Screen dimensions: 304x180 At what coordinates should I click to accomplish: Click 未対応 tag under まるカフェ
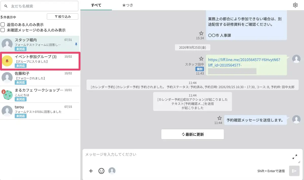[21, 99]
